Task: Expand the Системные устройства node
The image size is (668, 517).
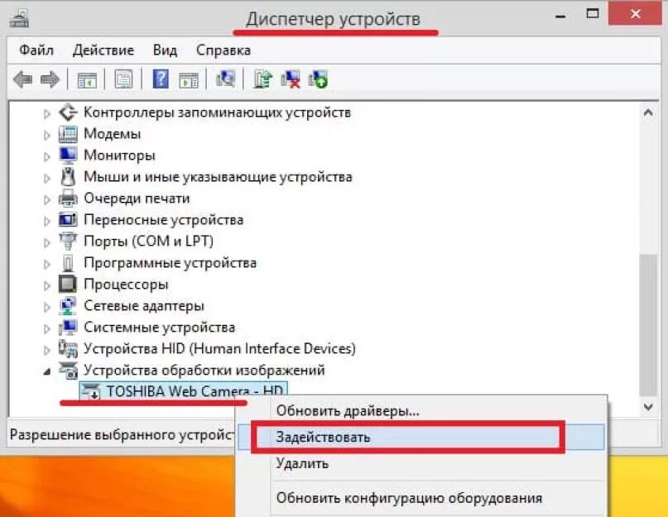Action: [x=47, y=328]
